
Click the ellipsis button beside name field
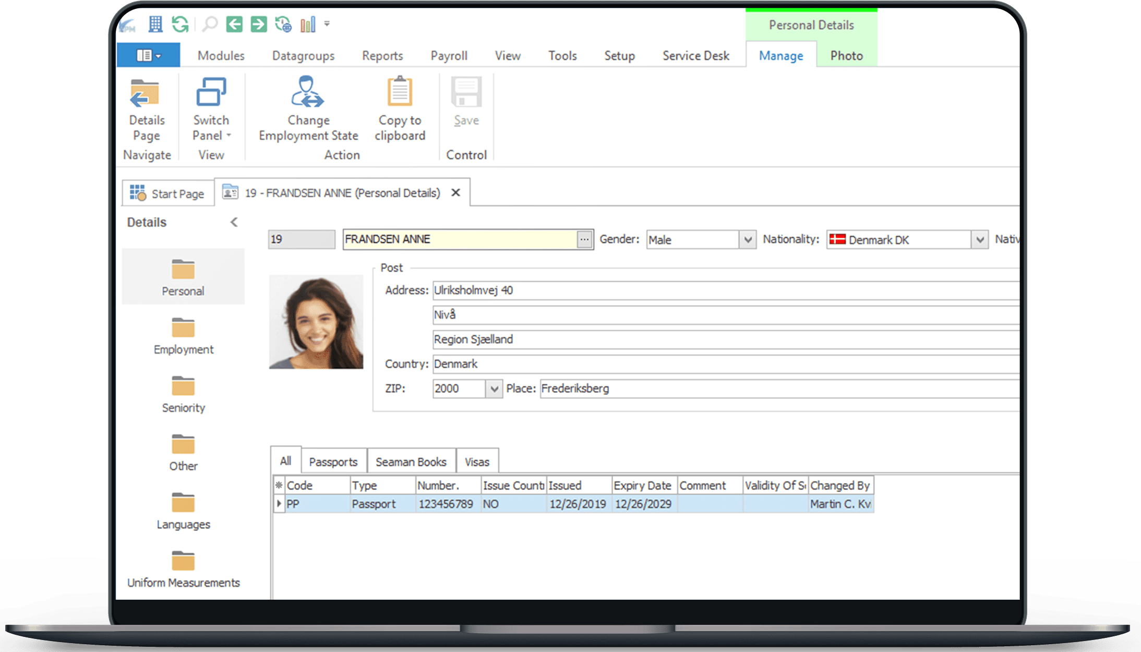coord(584,239)
